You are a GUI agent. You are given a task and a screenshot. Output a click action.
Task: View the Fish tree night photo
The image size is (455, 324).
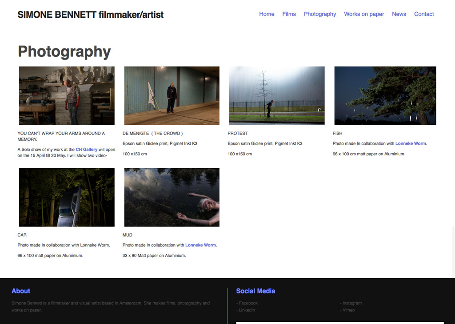pos(385,95)
